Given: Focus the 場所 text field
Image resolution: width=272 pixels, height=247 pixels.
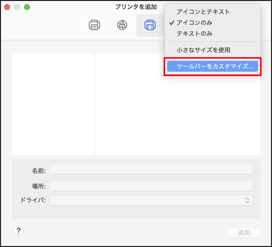Looking at the screenshot, I should click(151, 186).
